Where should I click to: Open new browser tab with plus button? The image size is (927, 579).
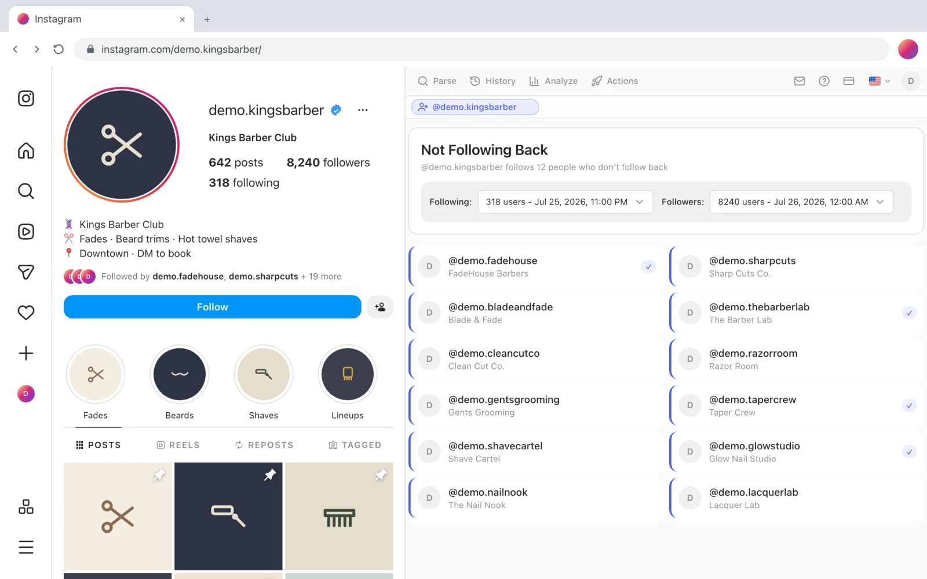pos(207,19)
